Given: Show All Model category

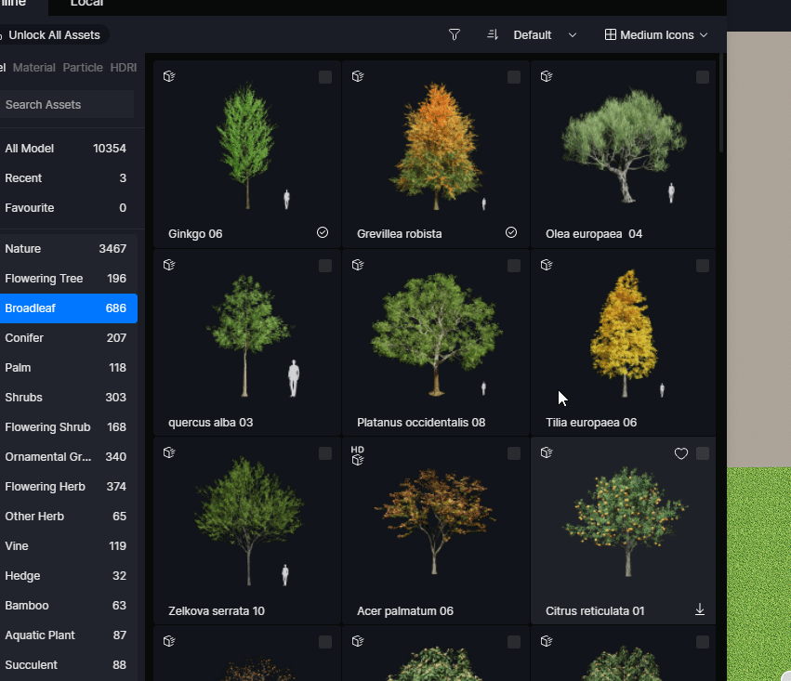Looking at the screenshot, I should pos(66,149).
